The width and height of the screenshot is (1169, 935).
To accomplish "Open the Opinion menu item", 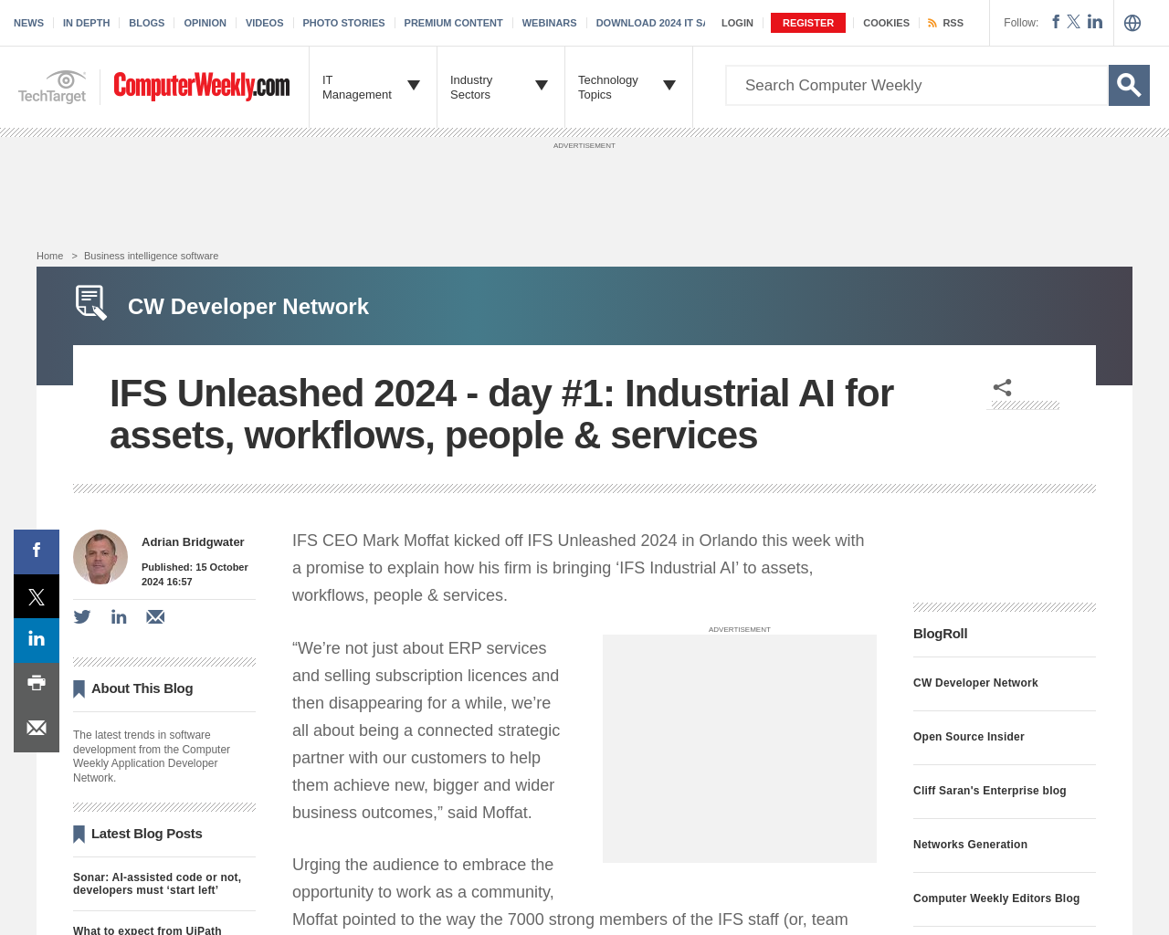I will point(205,23).
